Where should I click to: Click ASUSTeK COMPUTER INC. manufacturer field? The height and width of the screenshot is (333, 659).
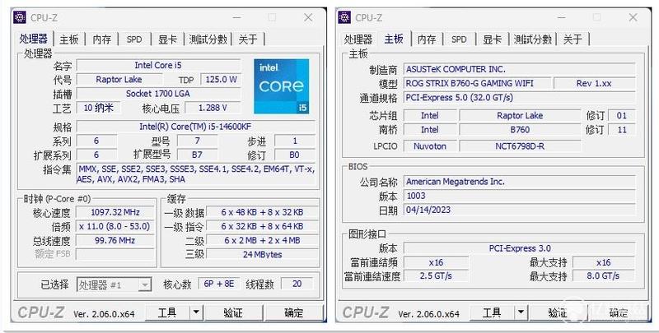pos(520,69)
